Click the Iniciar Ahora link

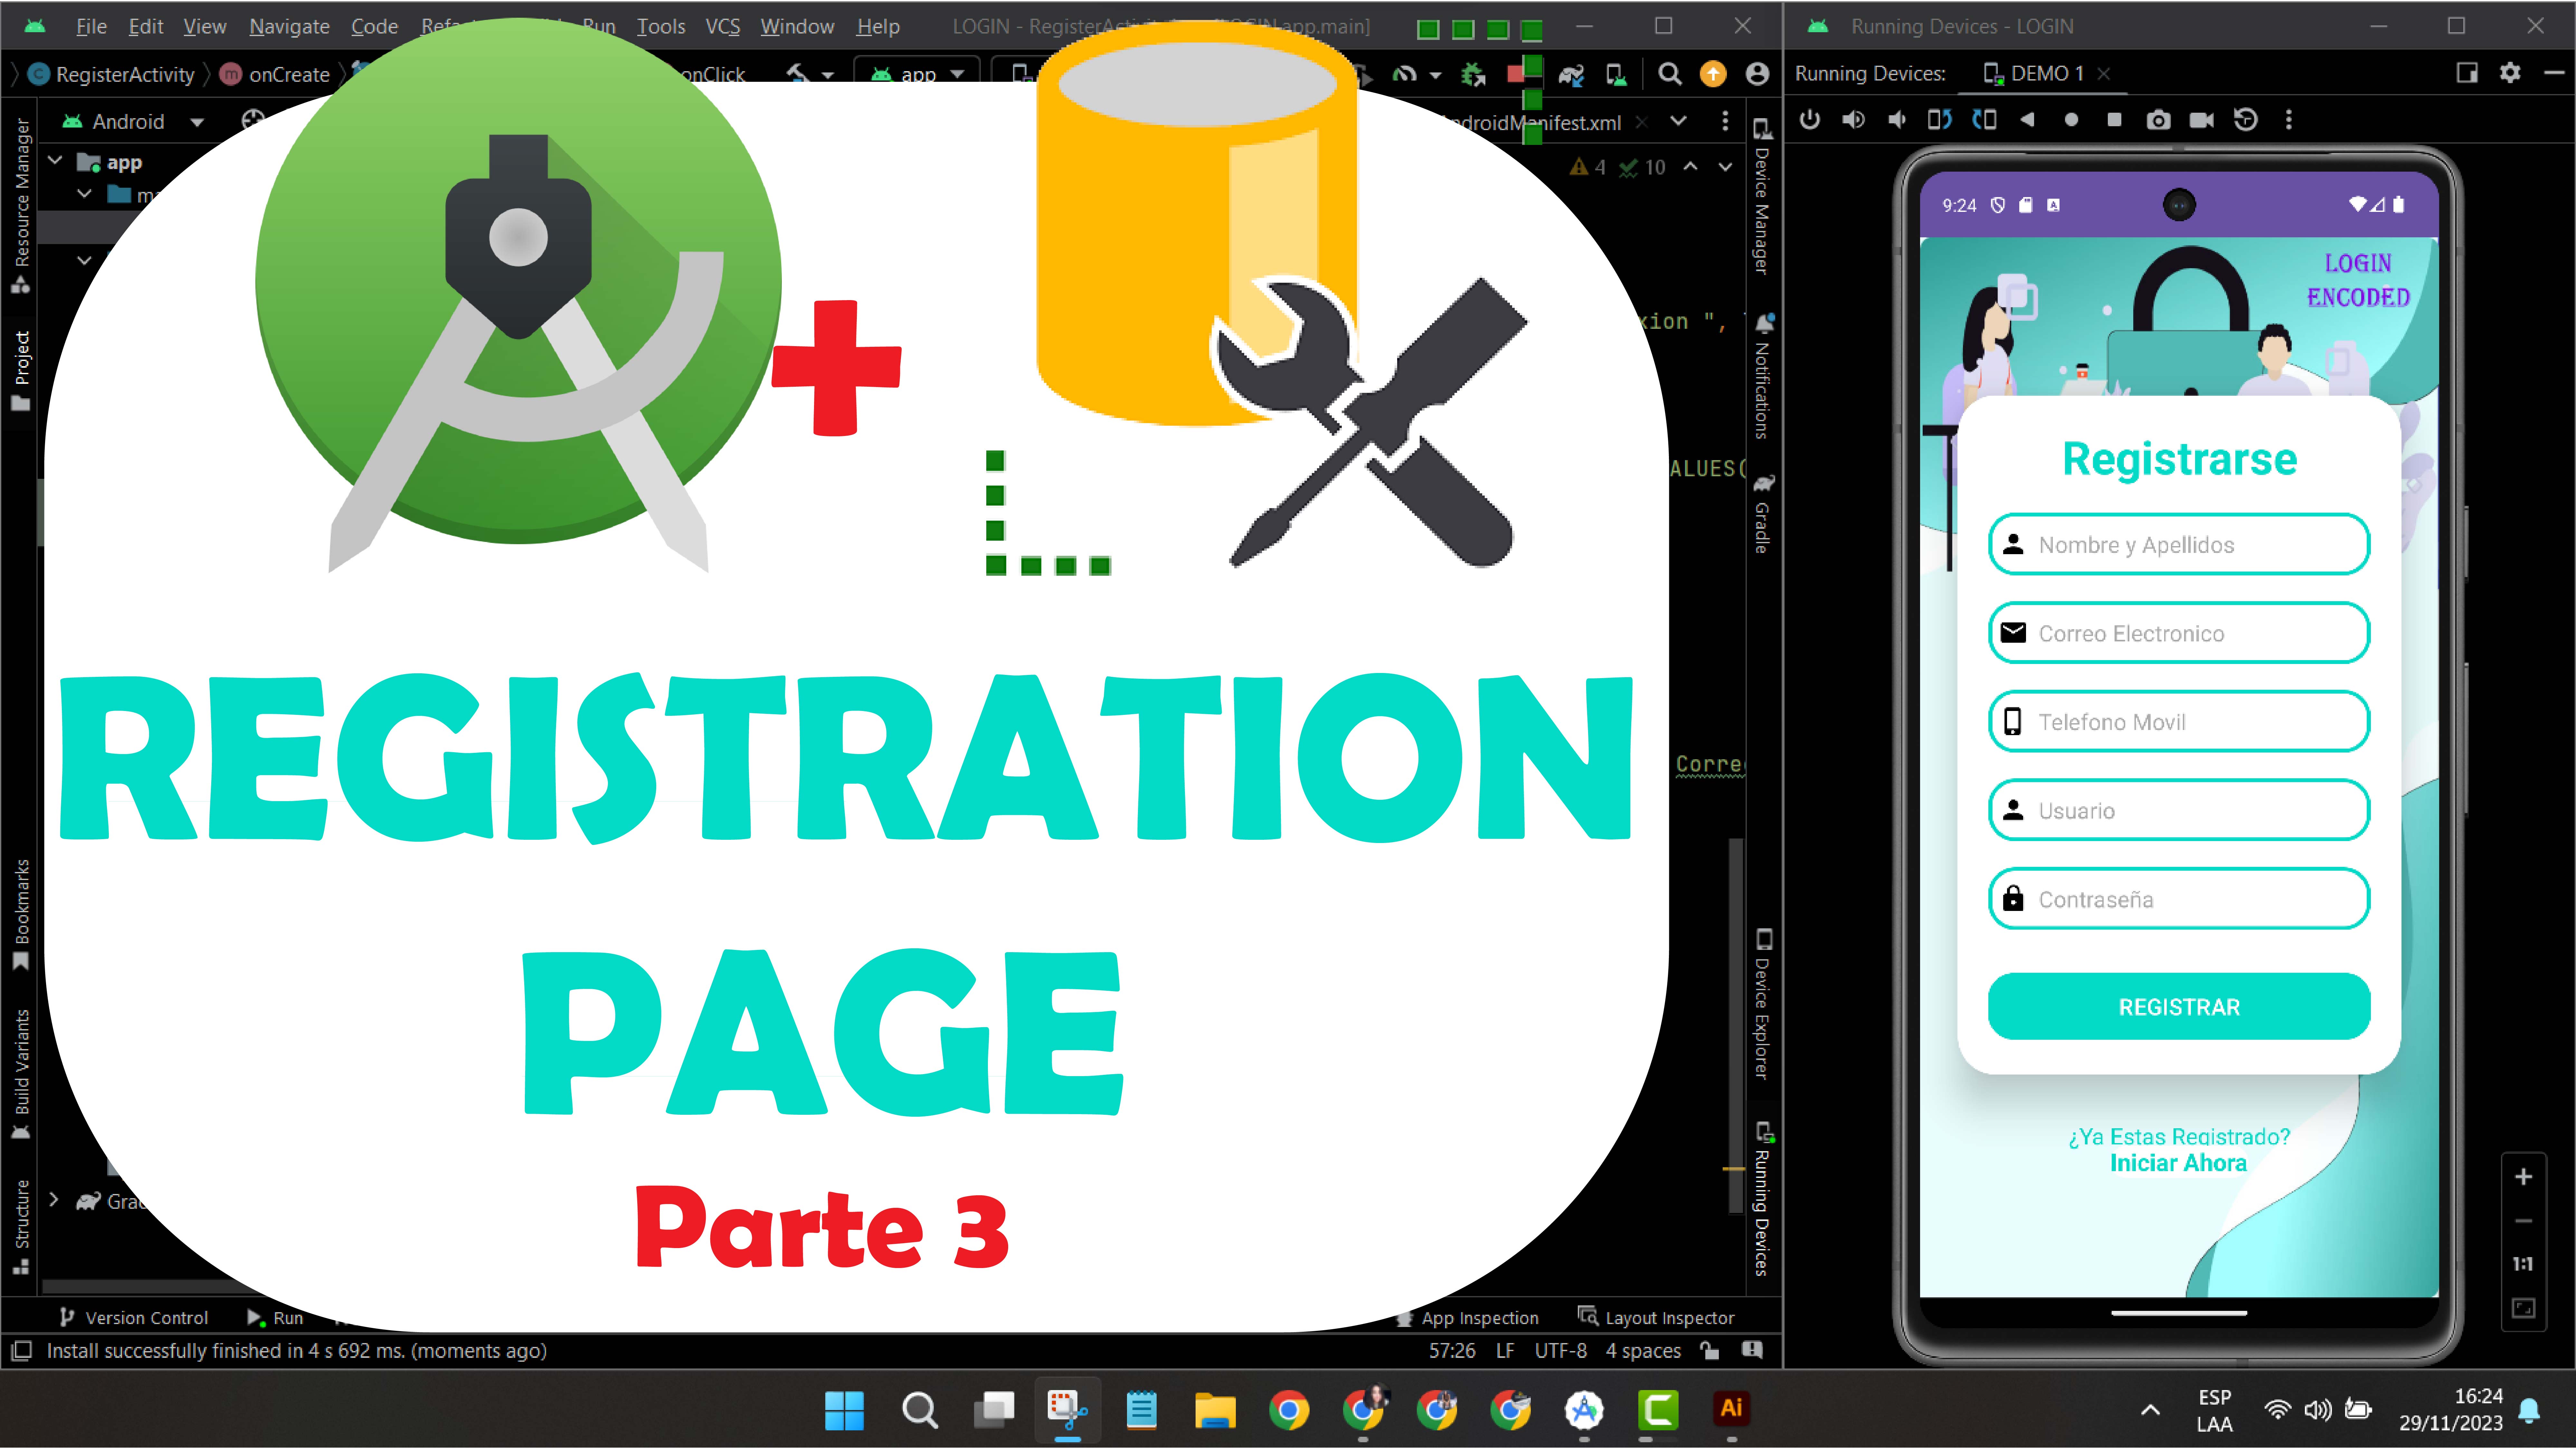click(x=2178, y=1163)
